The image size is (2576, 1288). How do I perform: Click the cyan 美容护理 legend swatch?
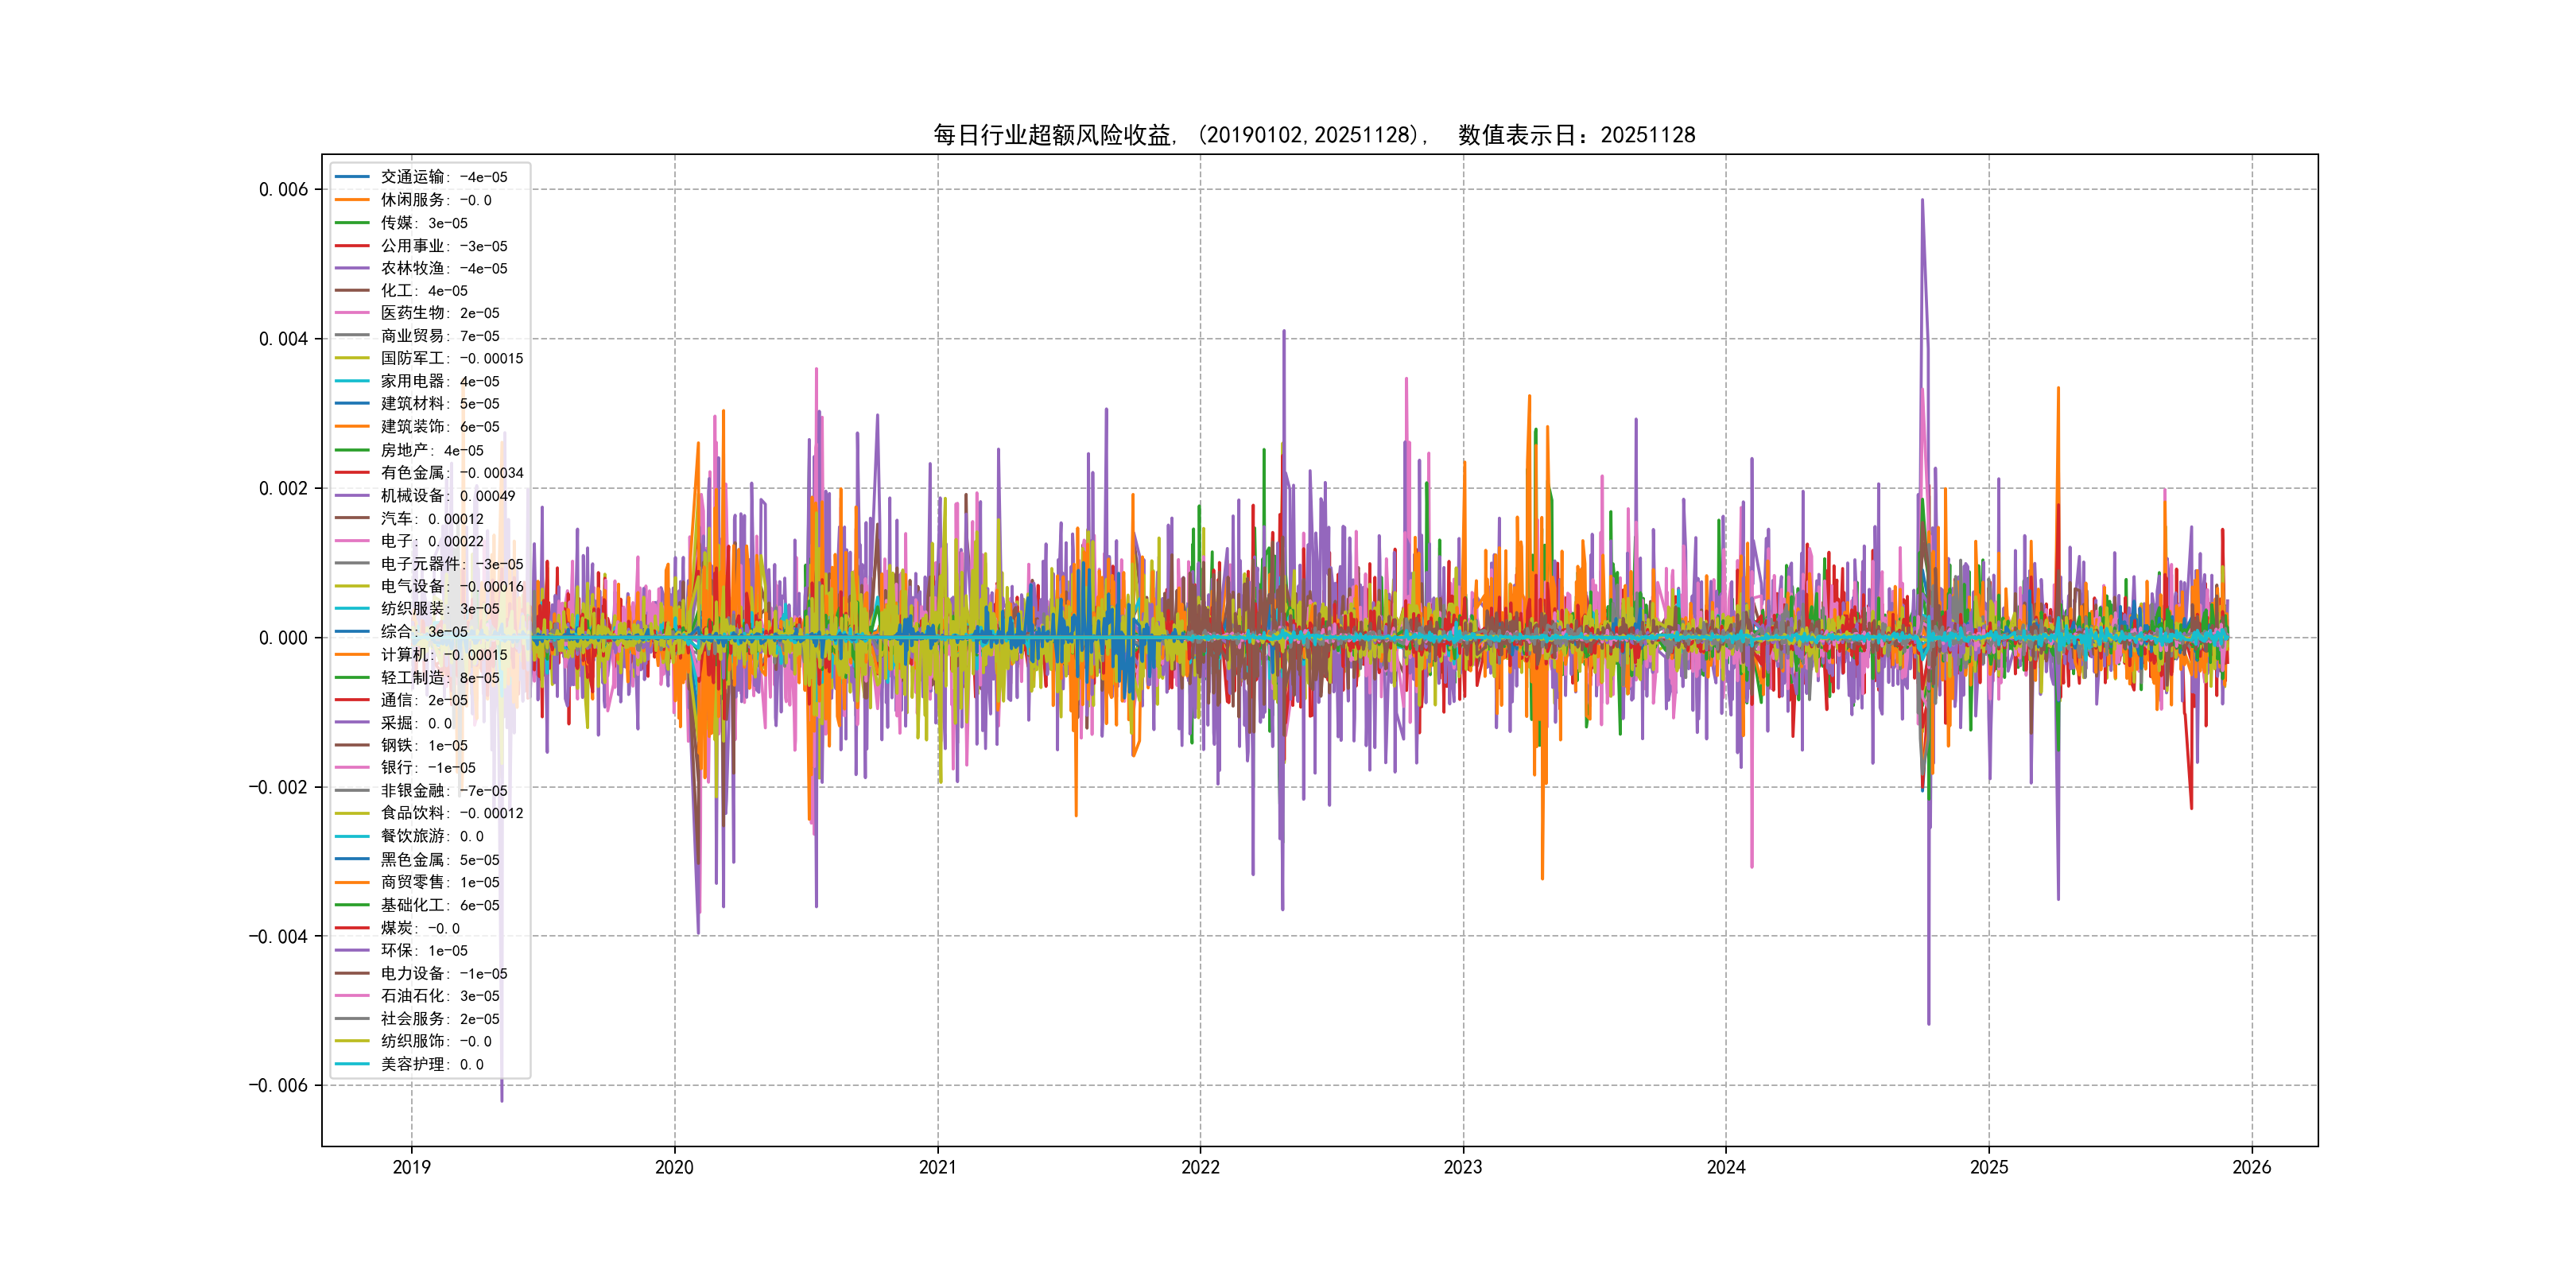[x=352, y=1064]
